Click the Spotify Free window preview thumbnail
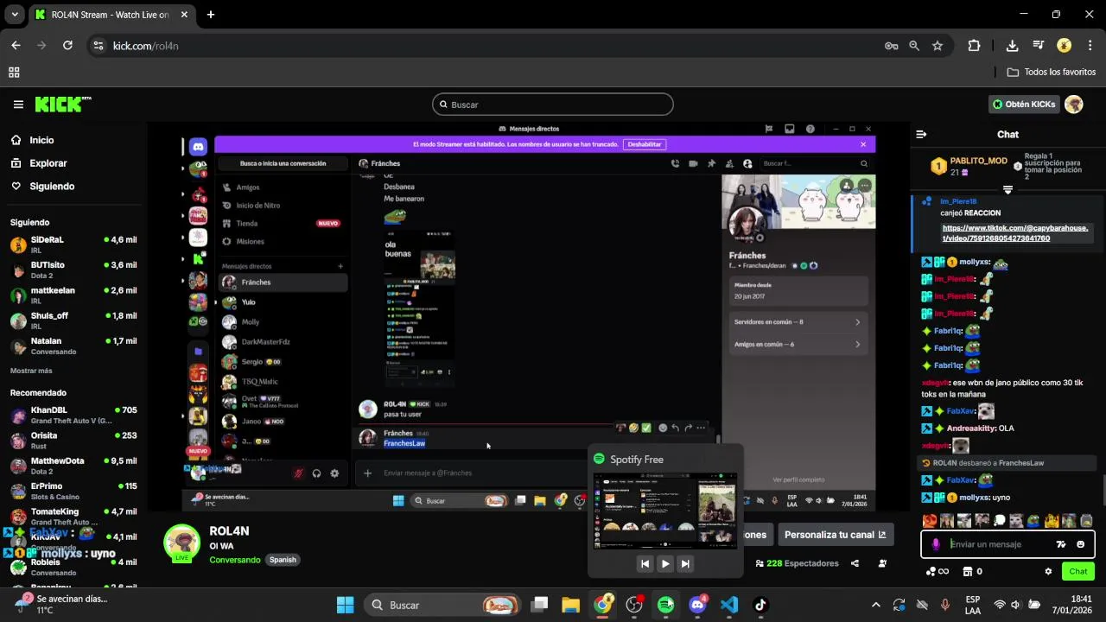The height and width of the screenshot is (622, 1106). [x=665, y=511]
